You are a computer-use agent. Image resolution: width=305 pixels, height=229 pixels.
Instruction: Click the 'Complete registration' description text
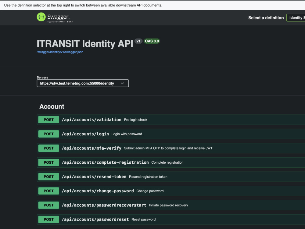[x=167, y=162]
